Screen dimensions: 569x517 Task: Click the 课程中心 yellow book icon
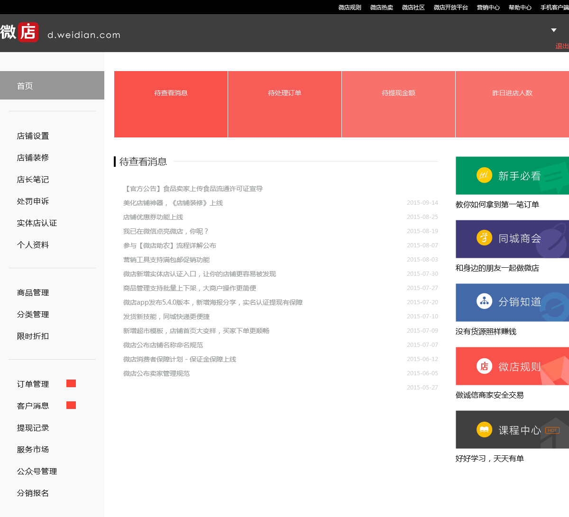(484, 429)
